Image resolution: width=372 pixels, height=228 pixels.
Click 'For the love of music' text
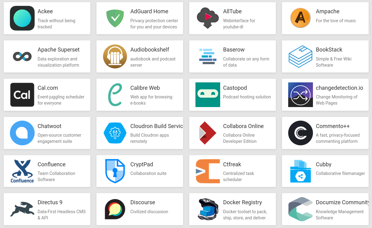coord(336,21)
